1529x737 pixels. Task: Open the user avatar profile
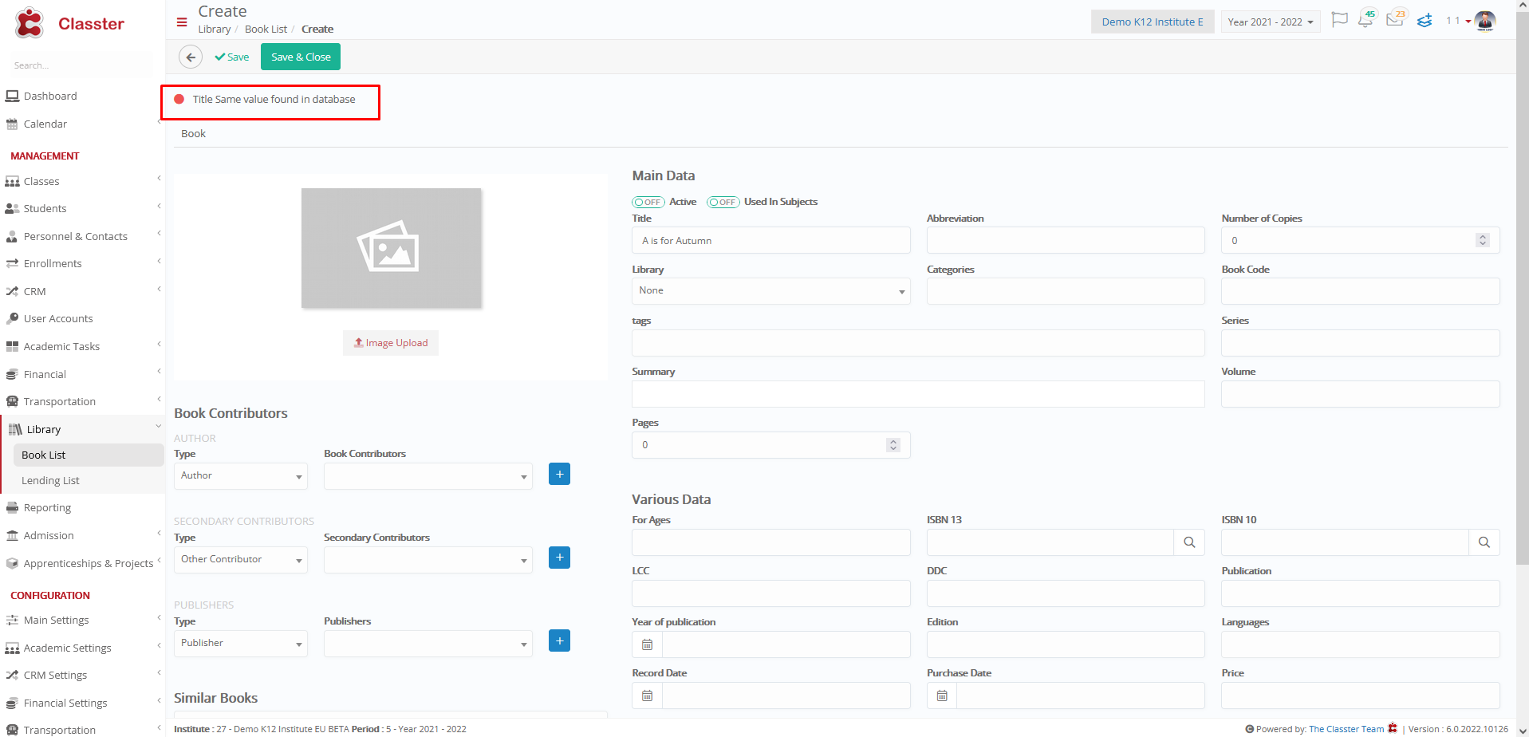coord(1485,21)
